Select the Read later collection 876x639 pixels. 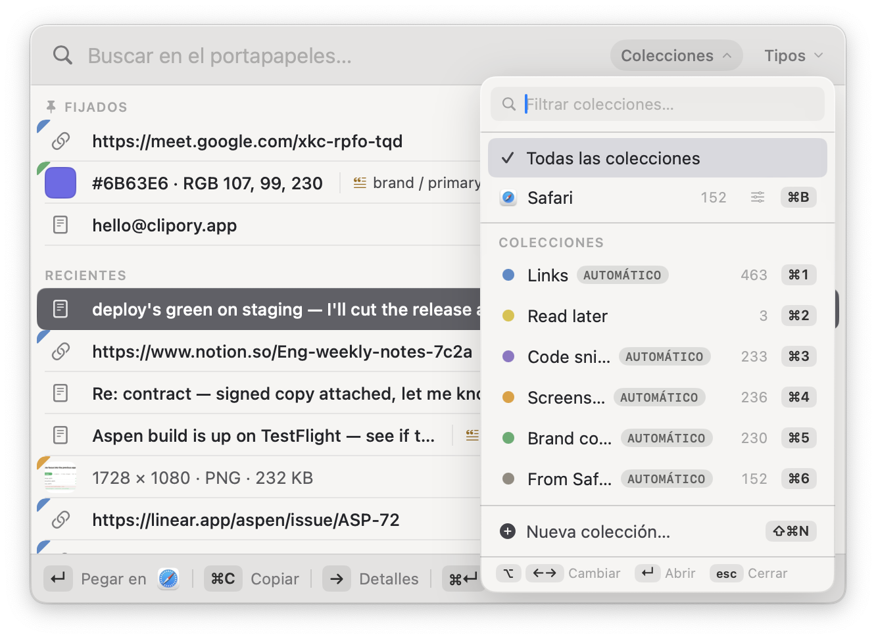click(658, 316)
